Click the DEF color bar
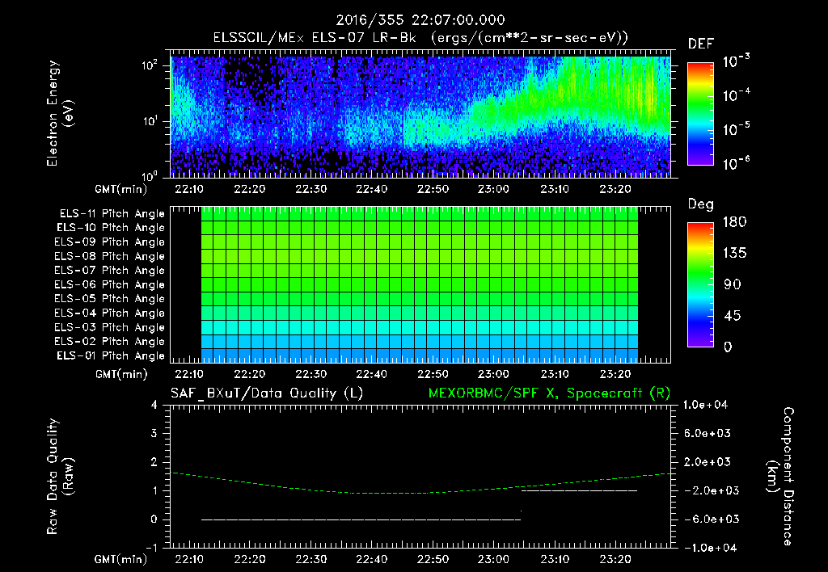 click(x=700, y=113)
